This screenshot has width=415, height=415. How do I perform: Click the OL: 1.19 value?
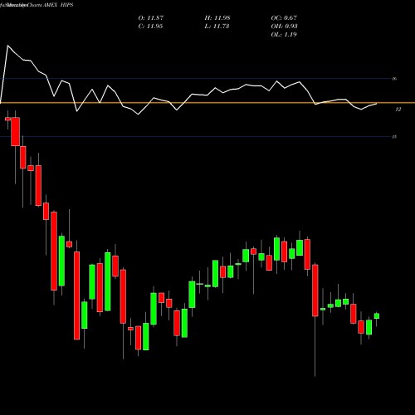tap(284, 34)
